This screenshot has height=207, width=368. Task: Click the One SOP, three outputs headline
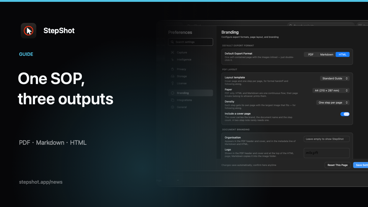tap(66, 89)
